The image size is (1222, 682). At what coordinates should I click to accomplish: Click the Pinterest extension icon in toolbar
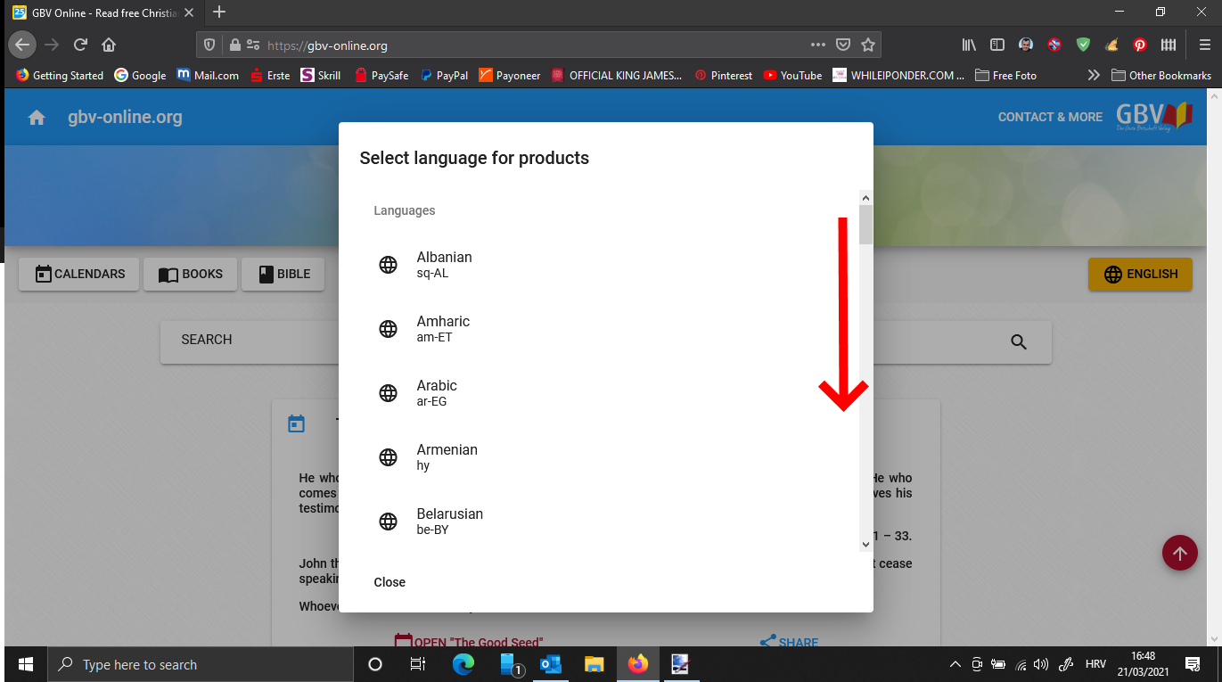(x=1139, y=45)
